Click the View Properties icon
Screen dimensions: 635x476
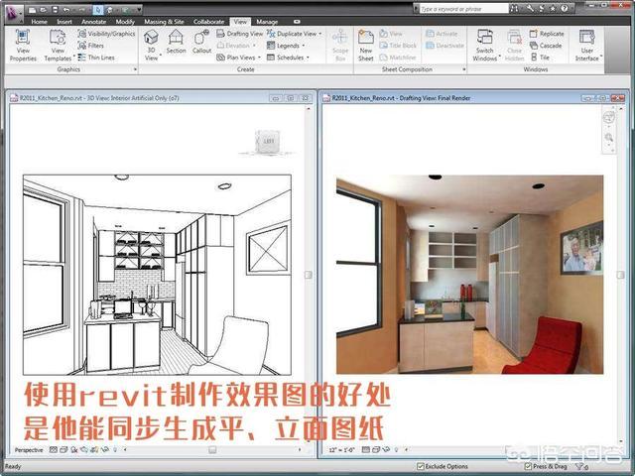pos(23,38)
